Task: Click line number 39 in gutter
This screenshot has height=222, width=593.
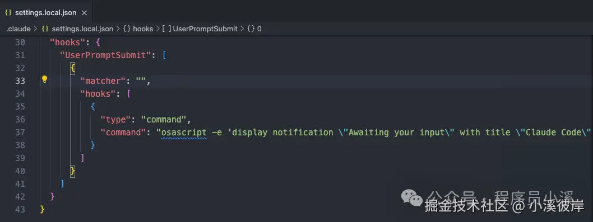Action: [20, 158]
